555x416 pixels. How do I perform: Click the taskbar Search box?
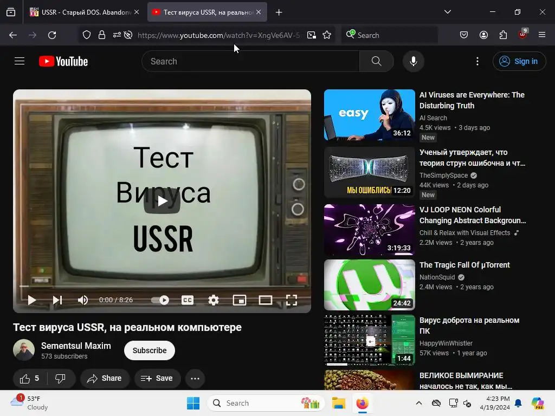pyautogui.click(x=266, y=403)
